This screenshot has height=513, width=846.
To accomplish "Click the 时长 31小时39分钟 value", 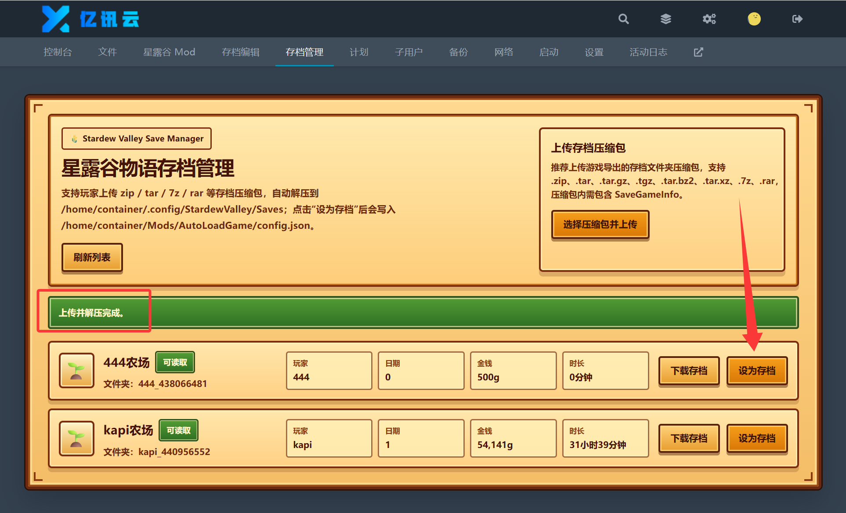I will pyautogui.click(x=598, y=445).
